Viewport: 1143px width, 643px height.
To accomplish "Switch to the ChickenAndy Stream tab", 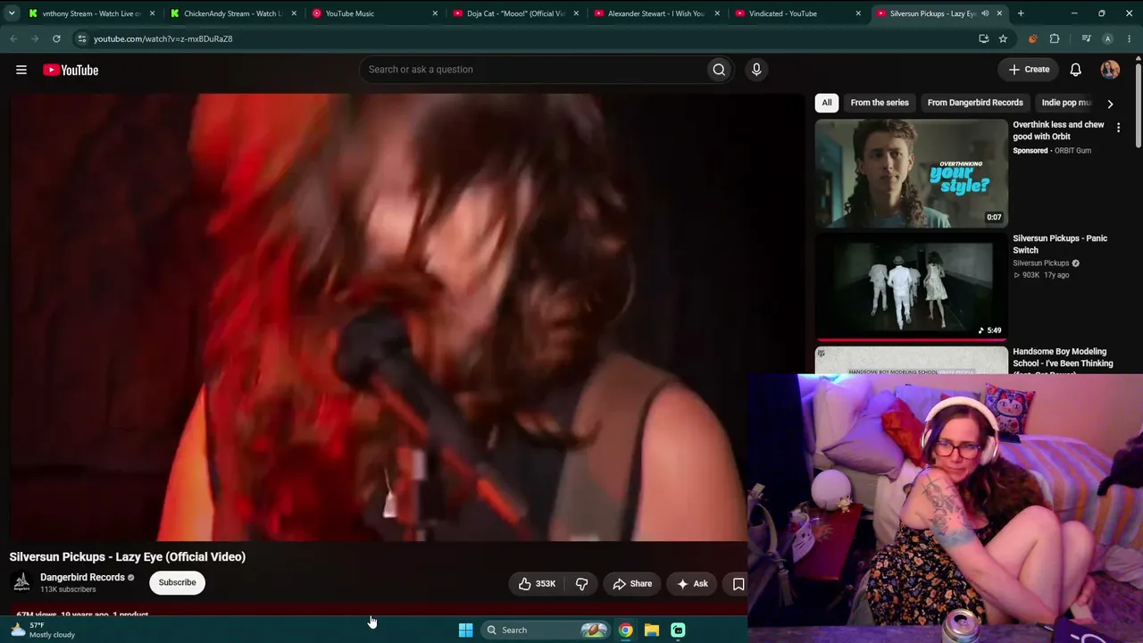I will [233, 13].
